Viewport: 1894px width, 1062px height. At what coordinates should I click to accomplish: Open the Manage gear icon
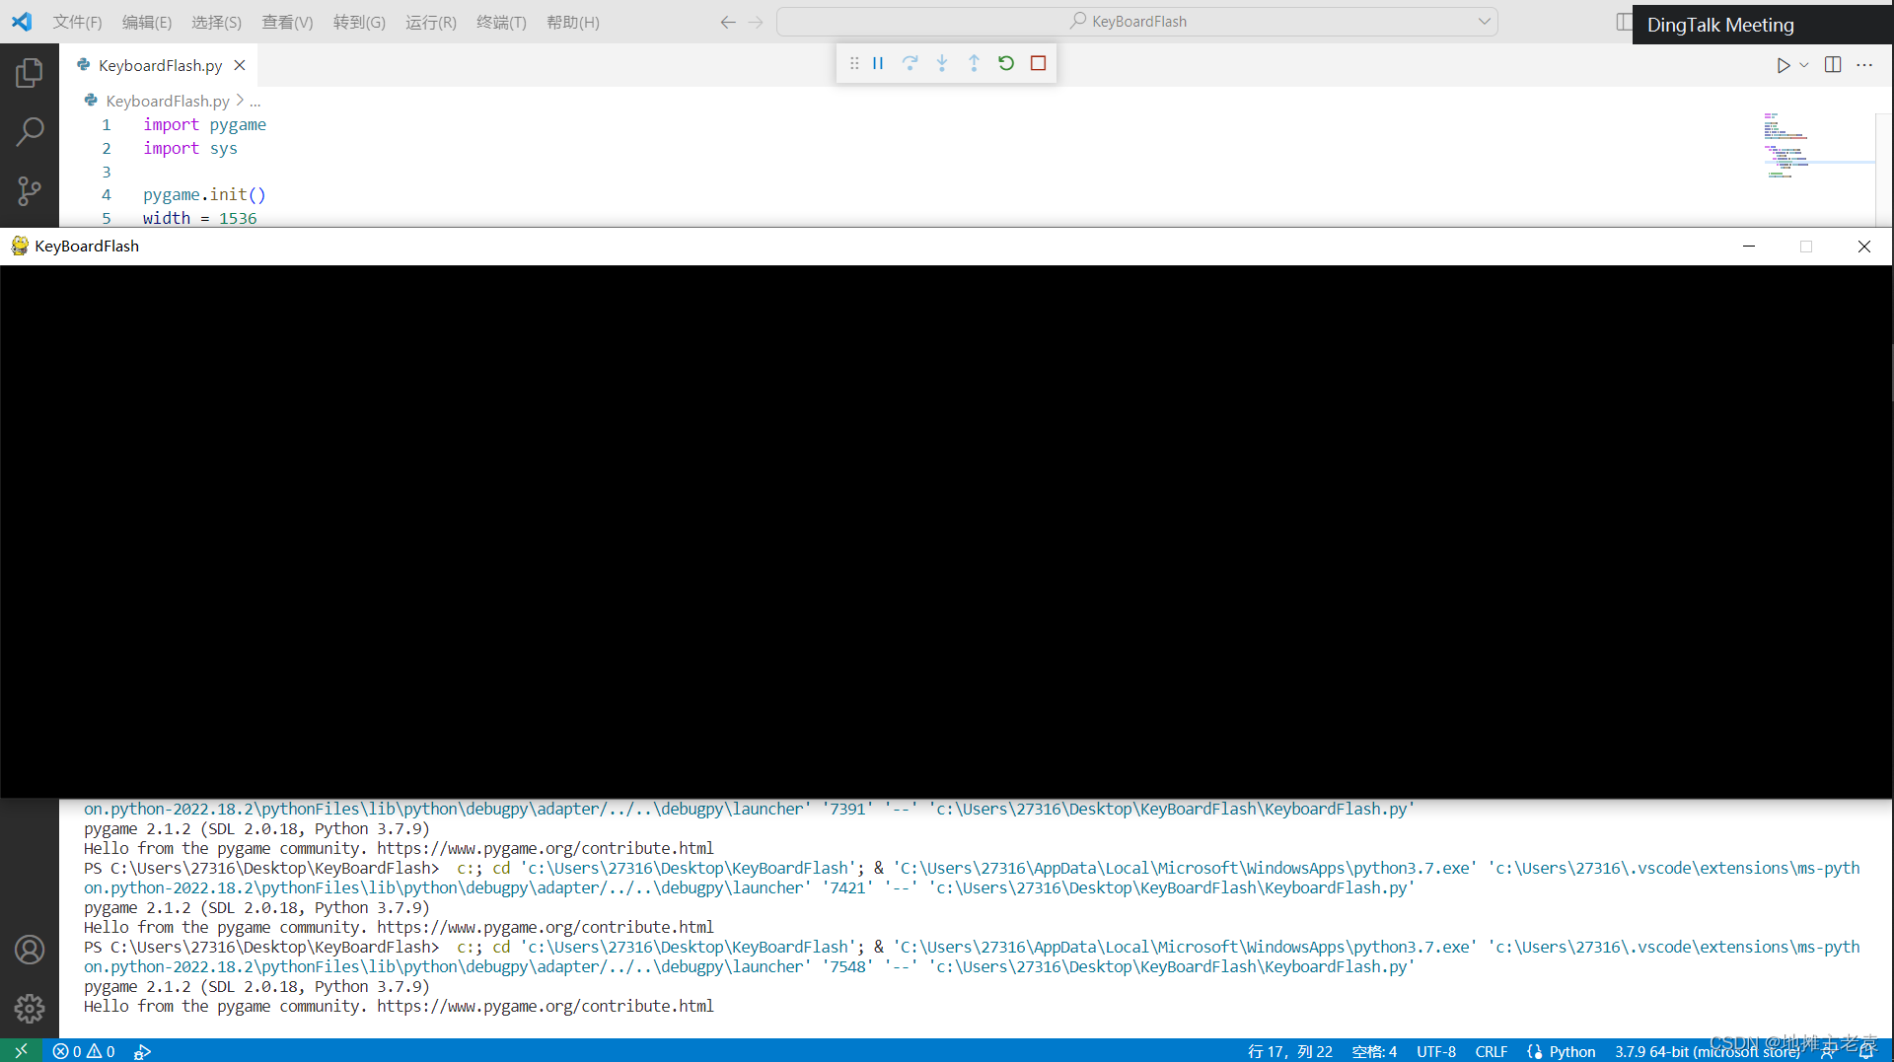pyautogui.click(x=30, y=1008)
